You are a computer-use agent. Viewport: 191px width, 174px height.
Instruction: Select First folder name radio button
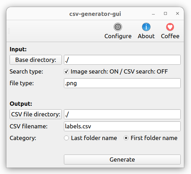pos(126,138)
